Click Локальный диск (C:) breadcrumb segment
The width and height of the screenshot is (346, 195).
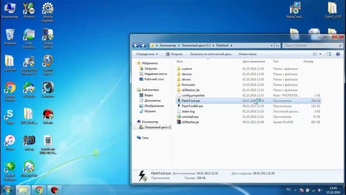pyautogui.click(x=196, y=45)
